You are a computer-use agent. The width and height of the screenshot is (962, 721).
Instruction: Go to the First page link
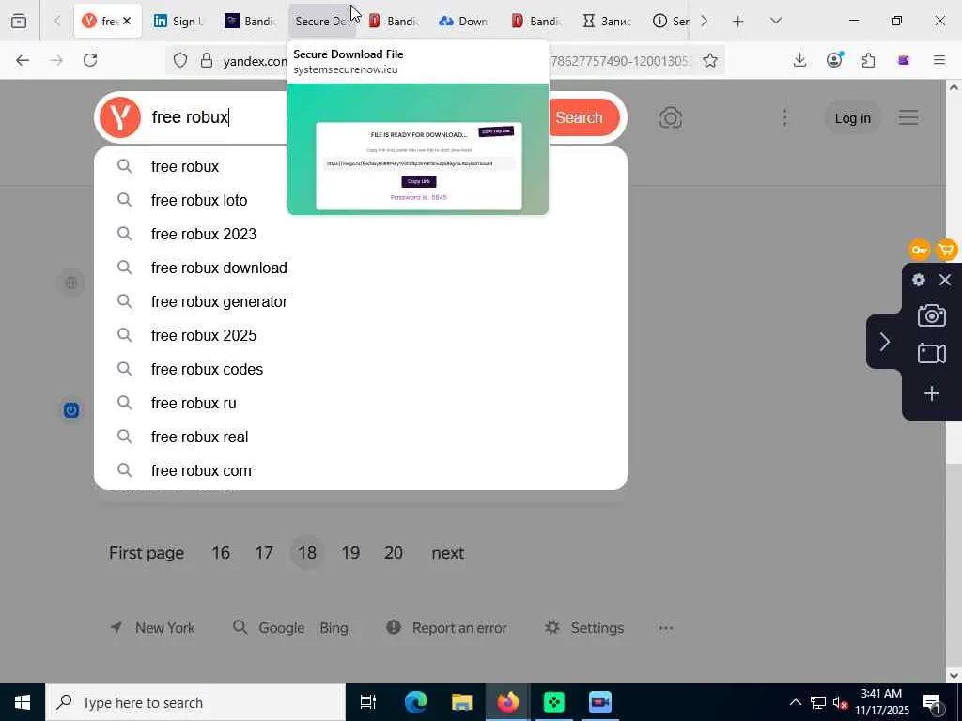(147, 553)
